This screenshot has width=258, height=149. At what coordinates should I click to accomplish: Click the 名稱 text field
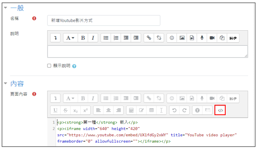[104, 20]
